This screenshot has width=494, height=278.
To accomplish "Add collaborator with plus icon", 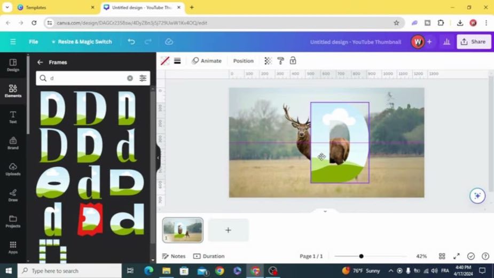I will pyautogui.click(x=429, y=42).
